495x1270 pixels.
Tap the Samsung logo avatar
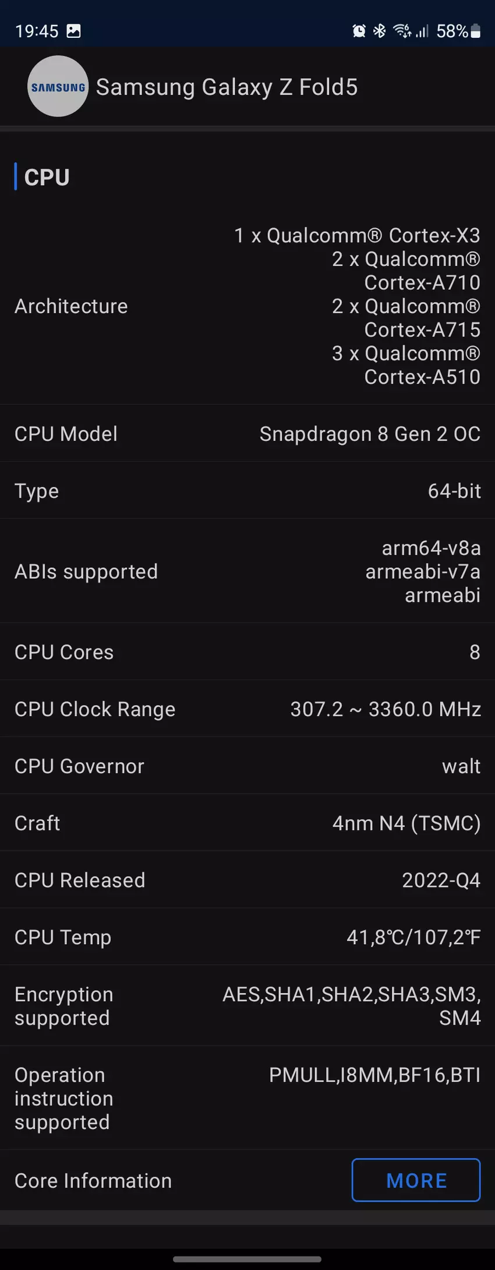click(x=58, y=87)
